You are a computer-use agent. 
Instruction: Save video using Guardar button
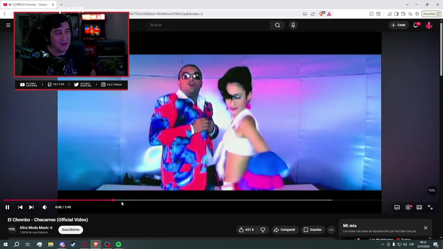coord(313,230)
